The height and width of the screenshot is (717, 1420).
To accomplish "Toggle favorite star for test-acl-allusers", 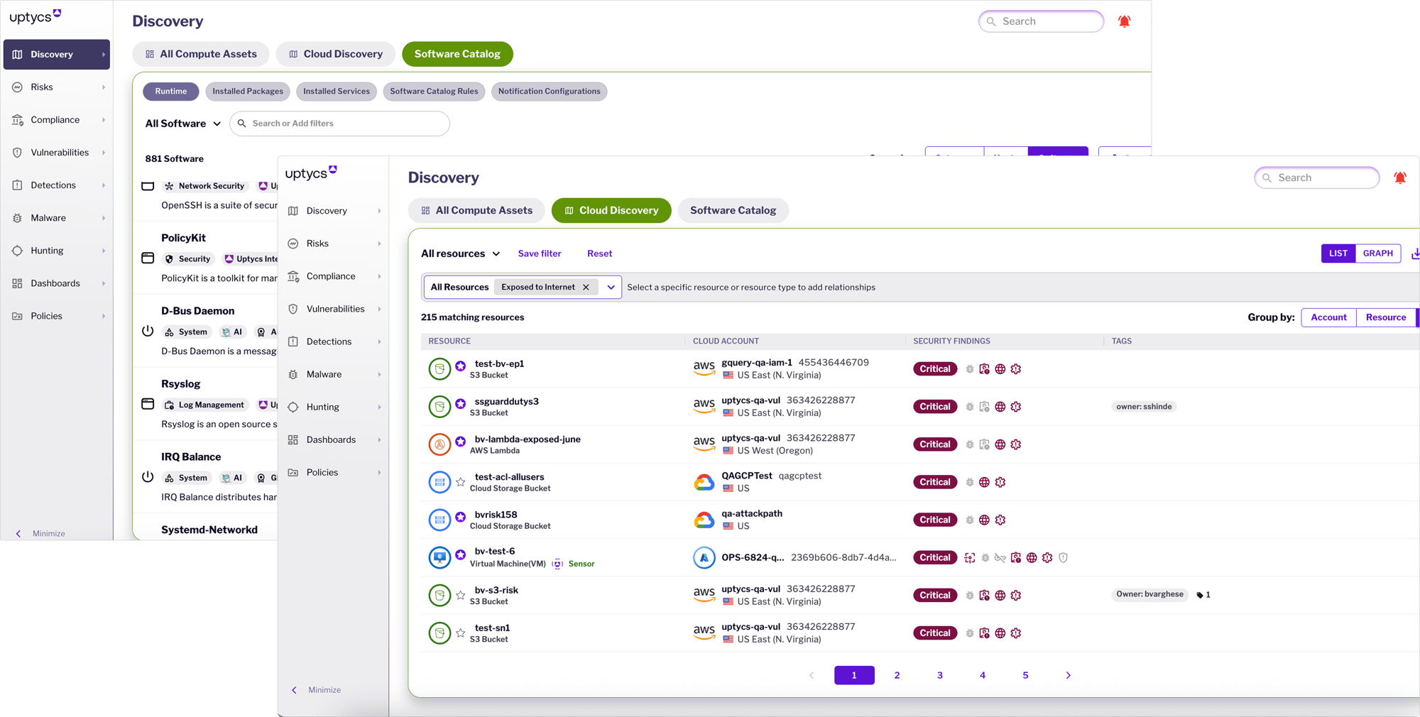I will [x=461, y=482].
